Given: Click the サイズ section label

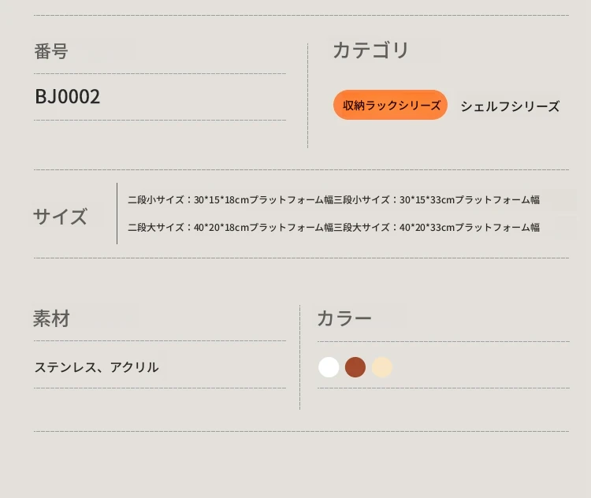Looking at the screenshot, I should [61, 217].
